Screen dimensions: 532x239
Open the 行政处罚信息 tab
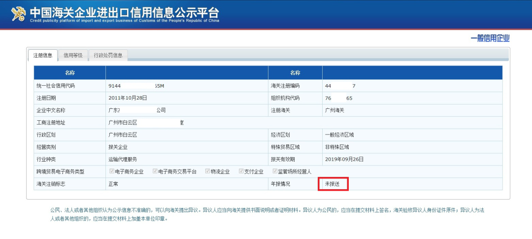108,55
